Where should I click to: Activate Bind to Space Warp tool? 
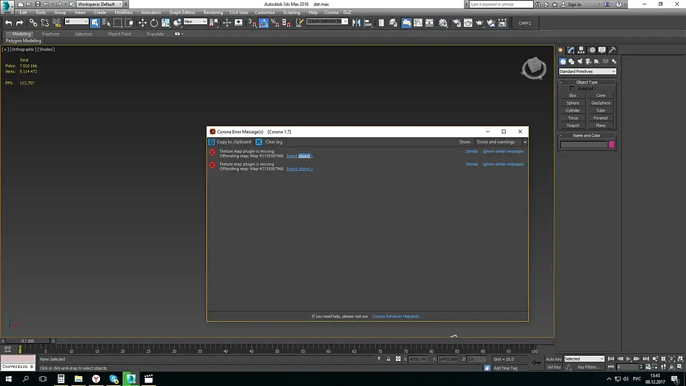click(x=56, y=23)
